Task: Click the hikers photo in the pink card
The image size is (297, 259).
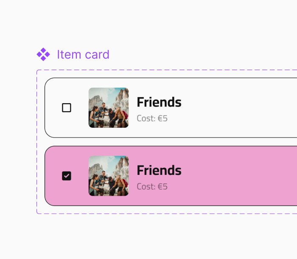Action: coord(109,176)
